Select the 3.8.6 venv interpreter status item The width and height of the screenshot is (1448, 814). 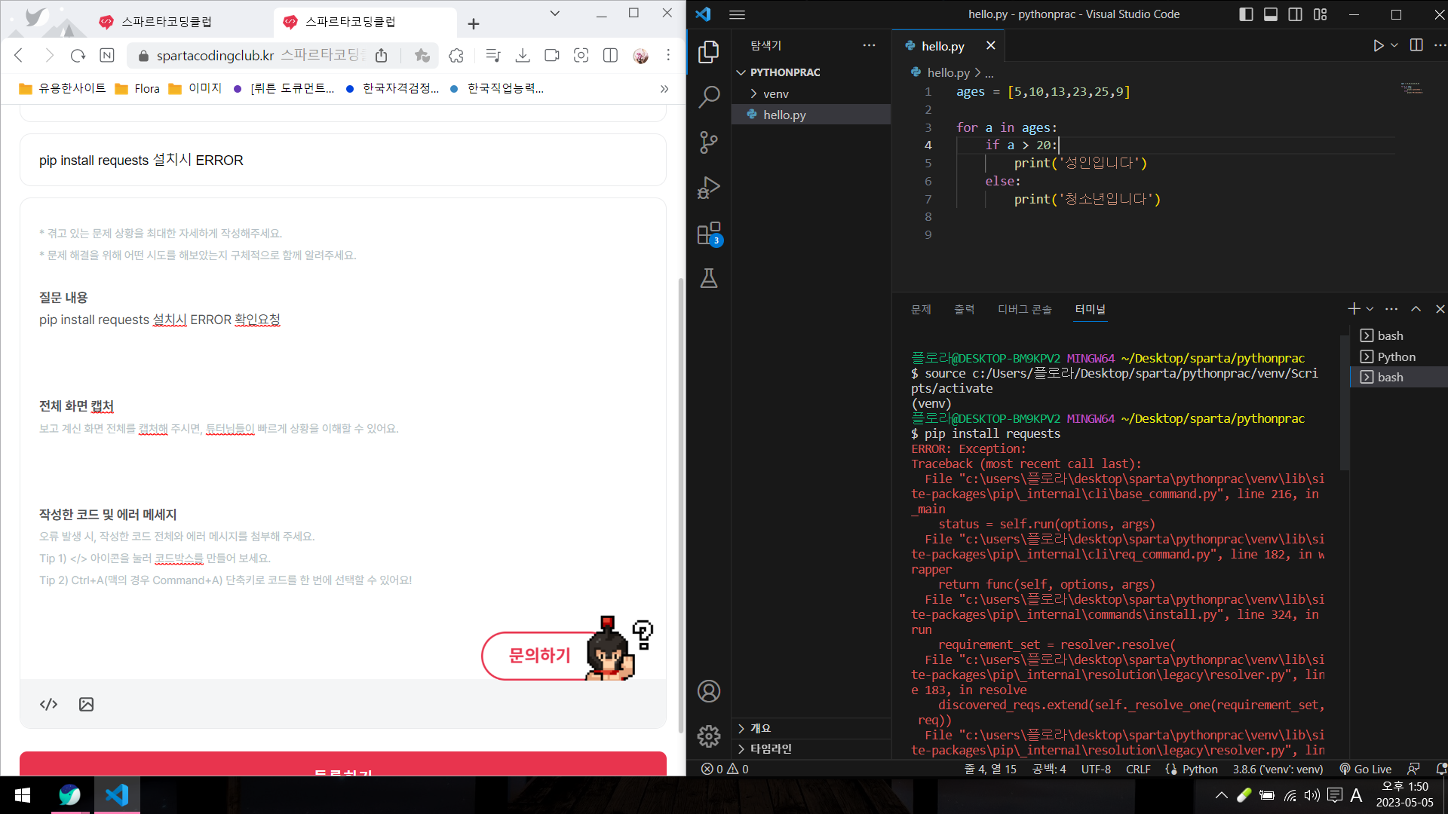[1278, 769]
